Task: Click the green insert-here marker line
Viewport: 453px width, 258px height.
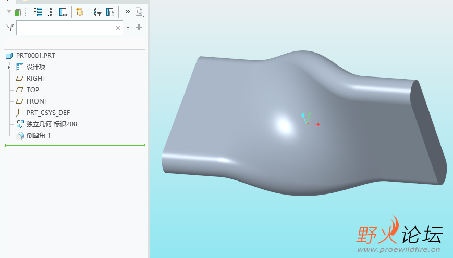Action: 76,145
